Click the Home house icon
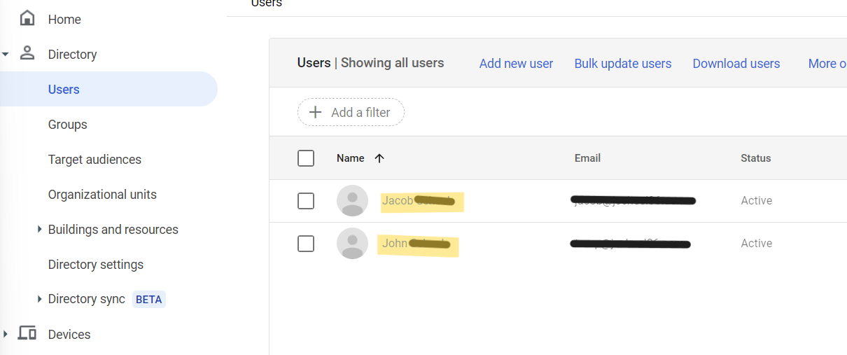This screenshot has height=355, width=847. (27, 18)
